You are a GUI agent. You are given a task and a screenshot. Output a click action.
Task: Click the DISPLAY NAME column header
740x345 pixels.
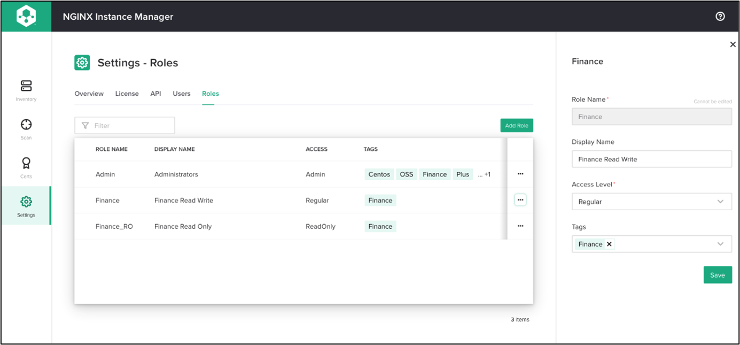click(175, 149)
